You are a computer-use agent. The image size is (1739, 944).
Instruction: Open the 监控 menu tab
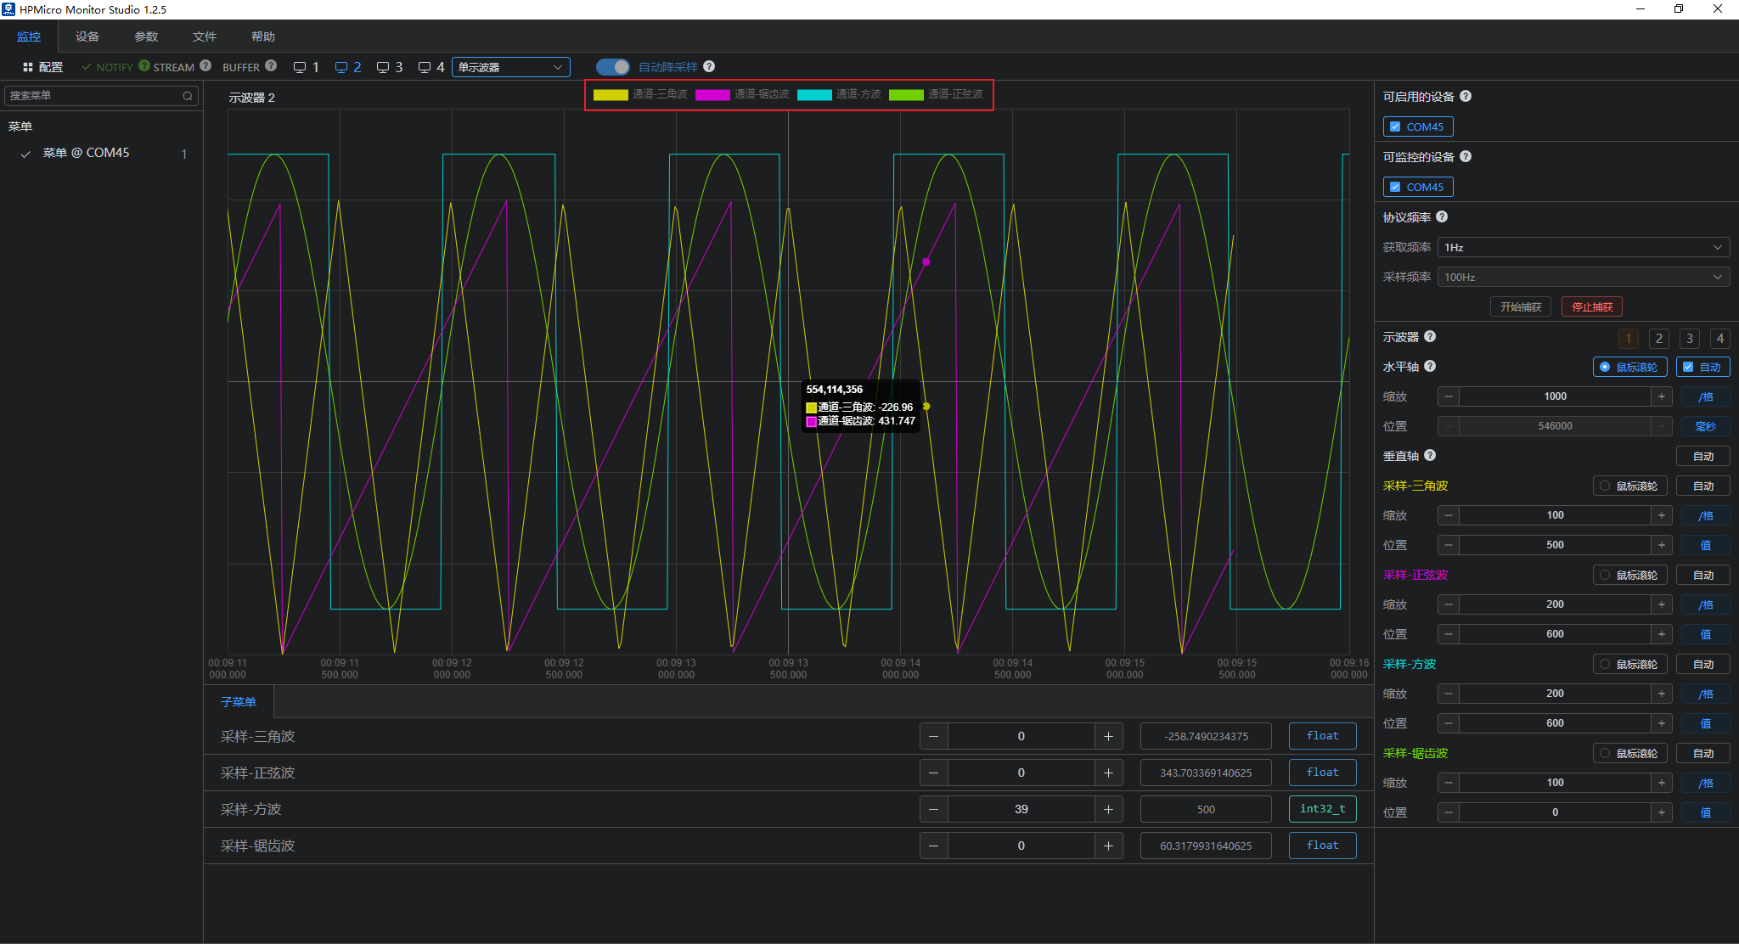click(x=29, y=37)
